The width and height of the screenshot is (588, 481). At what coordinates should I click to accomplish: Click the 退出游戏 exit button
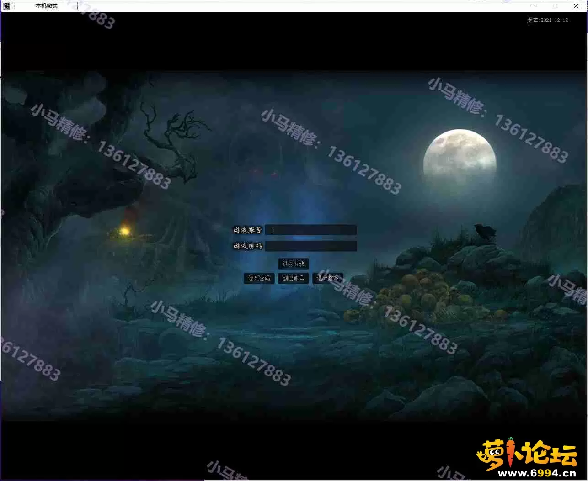[x=328, y=278]
